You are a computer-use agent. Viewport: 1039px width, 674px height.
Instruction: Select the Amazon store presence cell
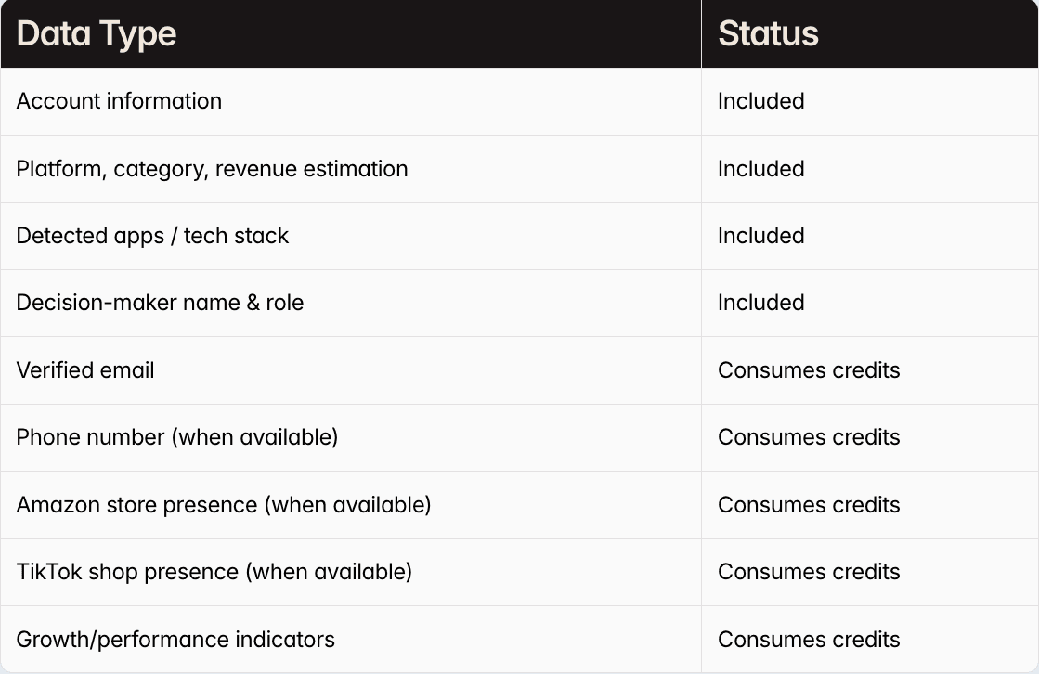(224, 505)
